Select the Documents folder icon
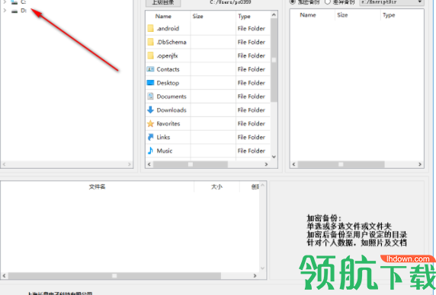This screenshot has width=436, height=295. click(x=150, y=97)
